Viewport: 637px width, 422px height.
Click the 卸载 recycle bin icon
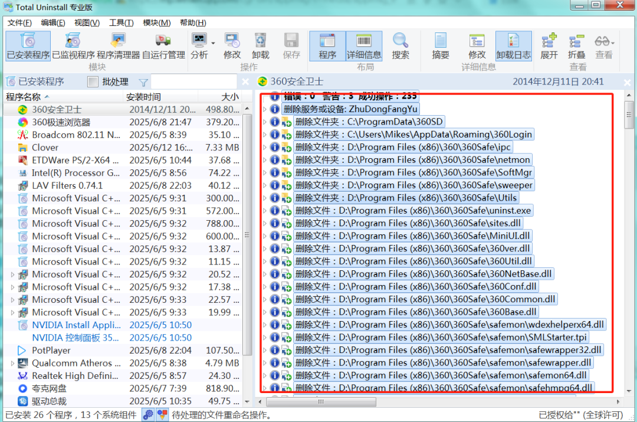pyautogui.click(x=261, y=46)
